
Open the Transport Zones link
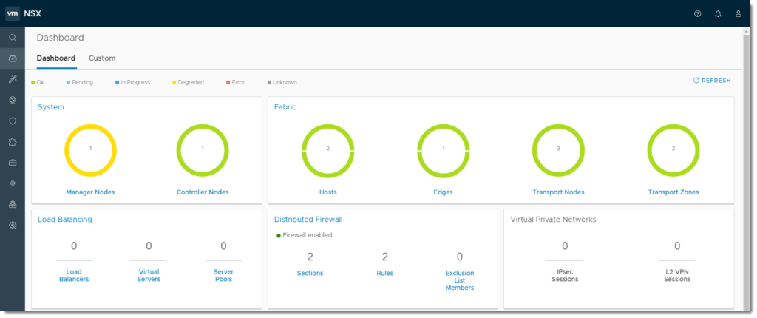click(673, 192)
